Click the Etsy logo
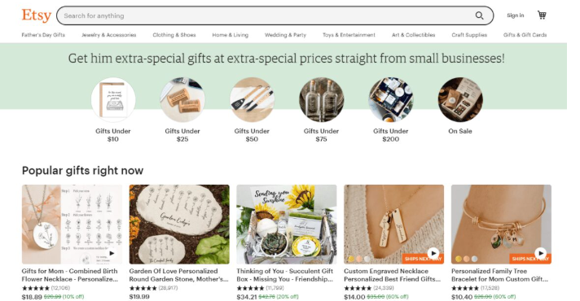Image resolution: width=580 pixels, height=301 pixels. pos(36,15)
